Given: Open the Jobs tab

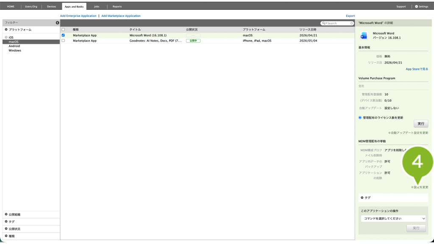Looking at the screenshot, I should click(x=97, y=6).
